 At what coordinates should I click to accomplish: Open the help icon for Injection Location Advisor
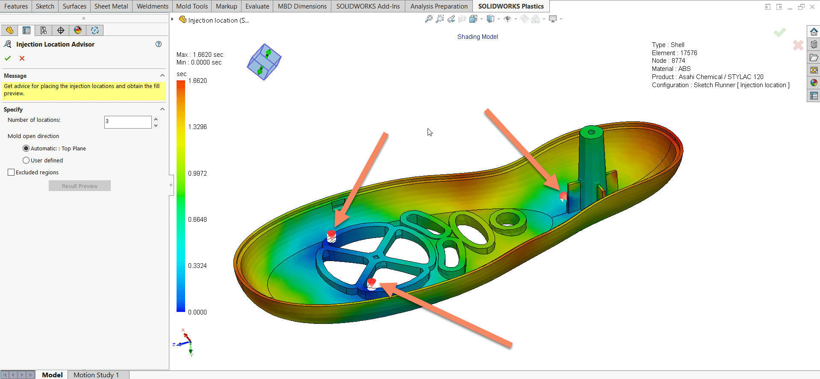(159, 44)
